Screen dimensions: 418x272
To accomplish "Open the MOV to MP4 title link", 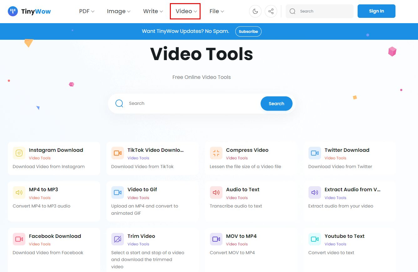I will coord(241,236).
